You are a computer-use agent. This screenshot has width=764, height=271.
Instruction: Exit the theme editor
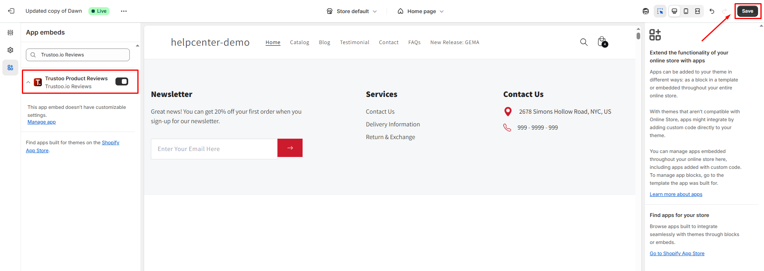pos(11,11)
